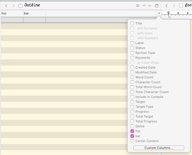Viewport: 192px width, 155px height.
Task: Click the foo column header
Action: (12, 13)
